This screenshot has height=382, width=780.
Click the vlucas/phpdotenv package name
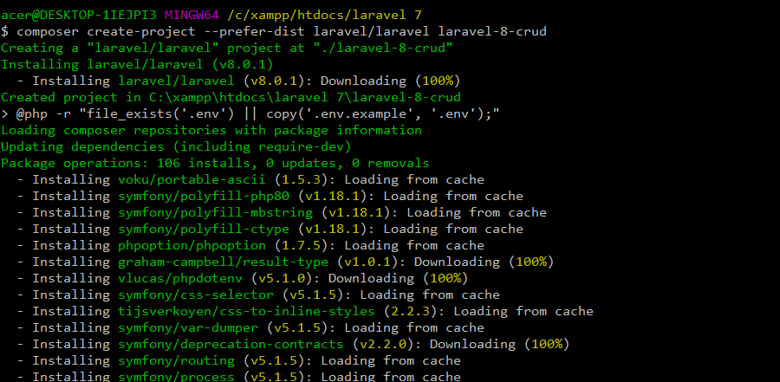180,277
